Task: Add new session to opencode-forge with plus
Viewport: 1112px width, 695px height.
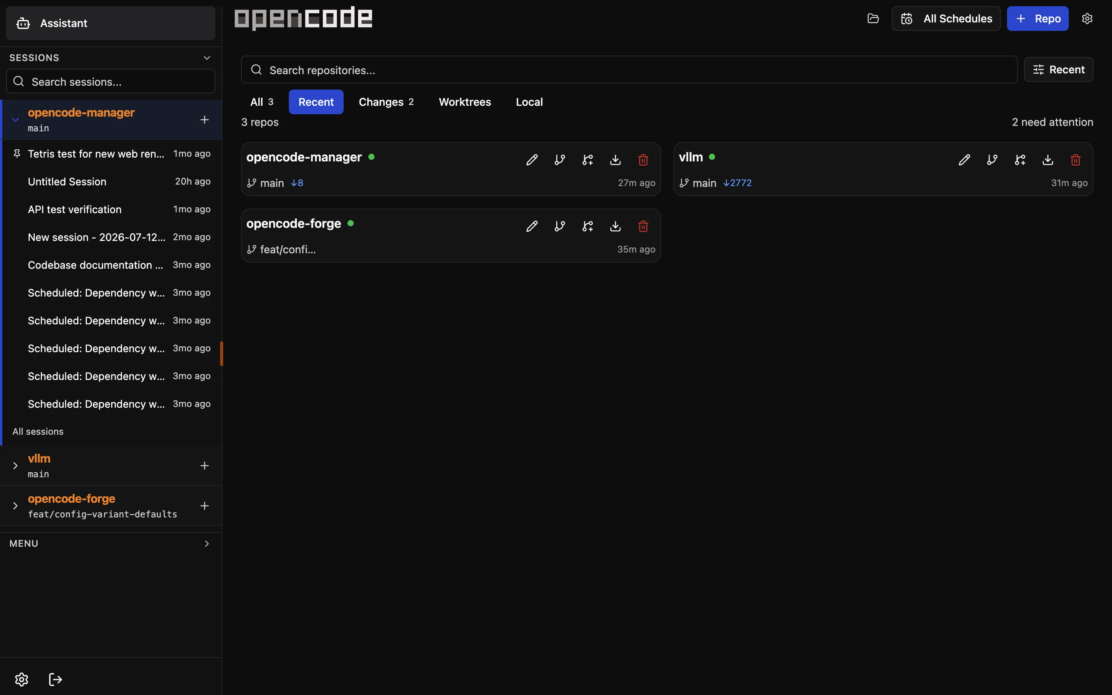Action: tap(205, 506)
